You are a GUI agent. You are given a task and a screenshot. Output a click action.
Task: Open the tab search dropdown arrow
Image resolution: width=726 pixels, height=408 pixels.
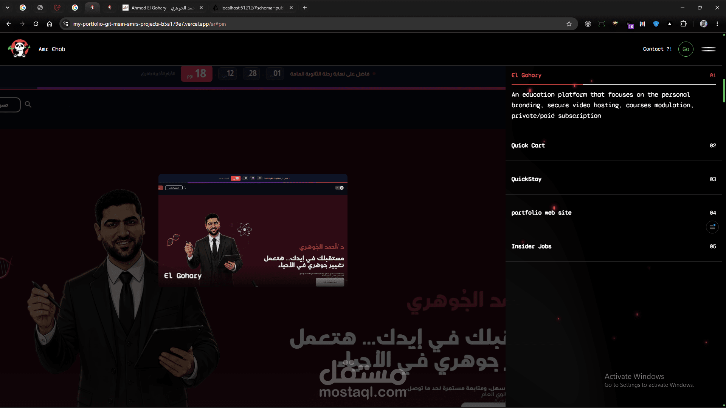(x=8, y=8)
